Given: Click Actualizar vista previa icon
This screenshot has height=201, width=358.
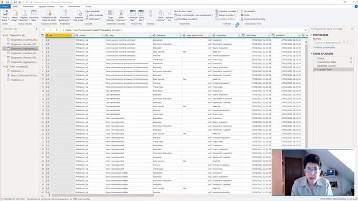Looking at the screenshot, I should (x=79, y=13).
